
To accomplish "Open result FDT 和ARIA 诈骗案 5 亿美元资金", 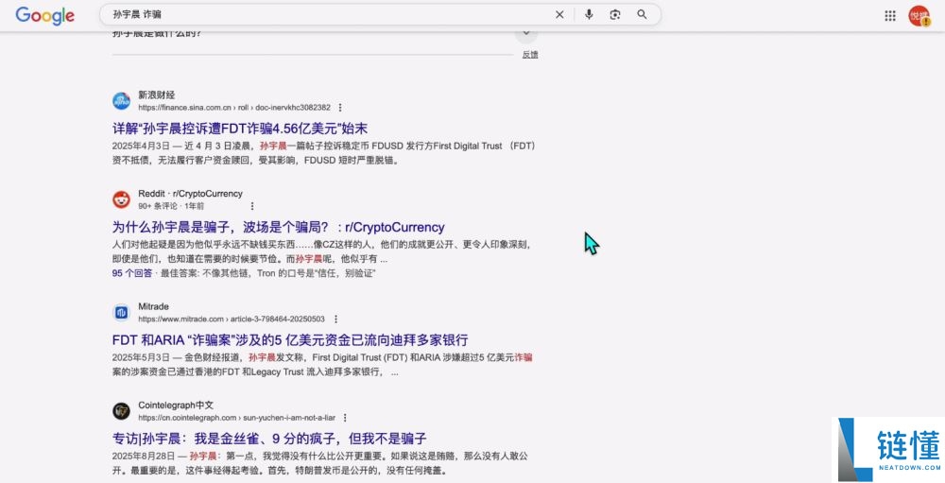I will (x=290, y=340).
